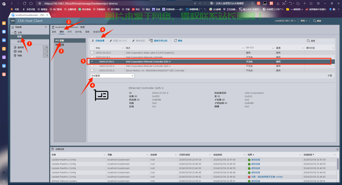Click the red translate extension icon
The width and height of the screenshot is (342, 185).
click(259, 3)
